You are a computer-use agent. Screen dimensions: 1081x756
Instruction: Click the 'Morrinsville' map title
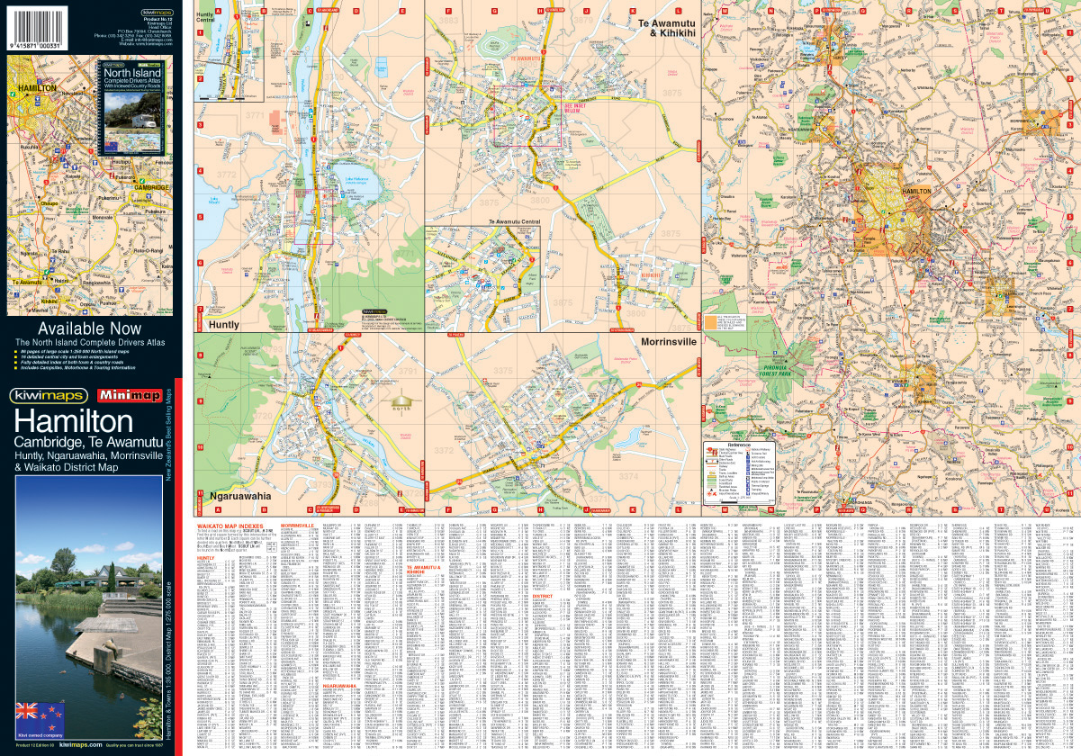669,342
